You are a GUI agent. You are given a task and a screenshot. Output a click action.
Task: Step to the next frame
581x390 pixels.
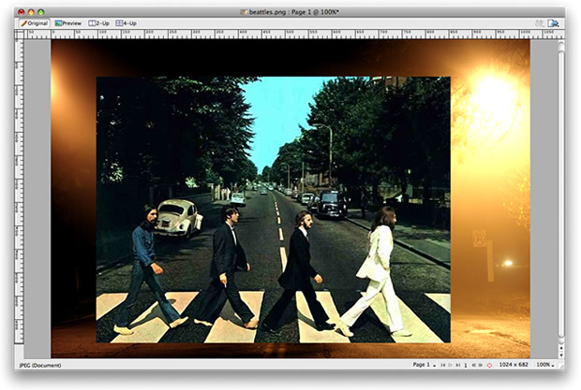(481, 365)
